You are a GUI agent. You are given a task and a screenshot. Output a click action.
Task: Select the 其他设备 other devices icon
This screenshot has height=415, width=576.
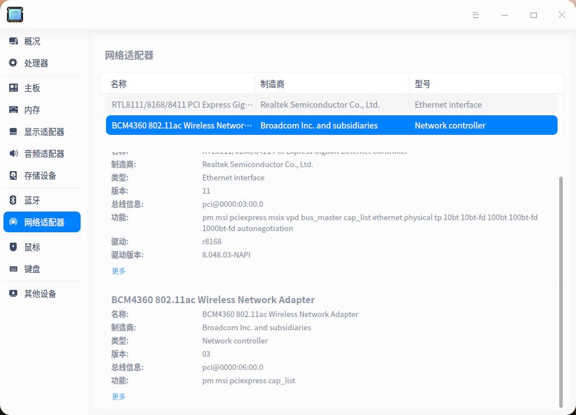[13, 293]
